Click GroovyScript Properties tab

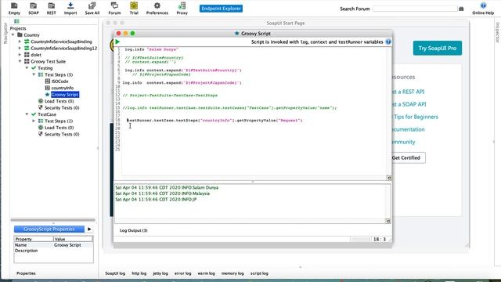[x=49, y=230]
